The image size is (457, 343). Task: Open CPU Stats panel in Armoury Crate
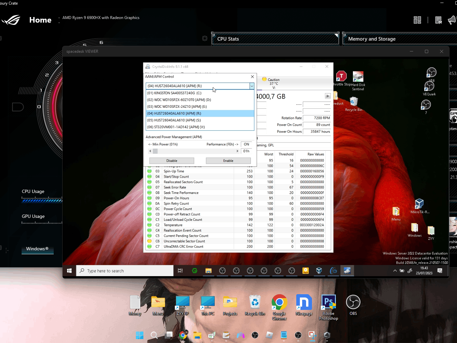tap(275, 39)
